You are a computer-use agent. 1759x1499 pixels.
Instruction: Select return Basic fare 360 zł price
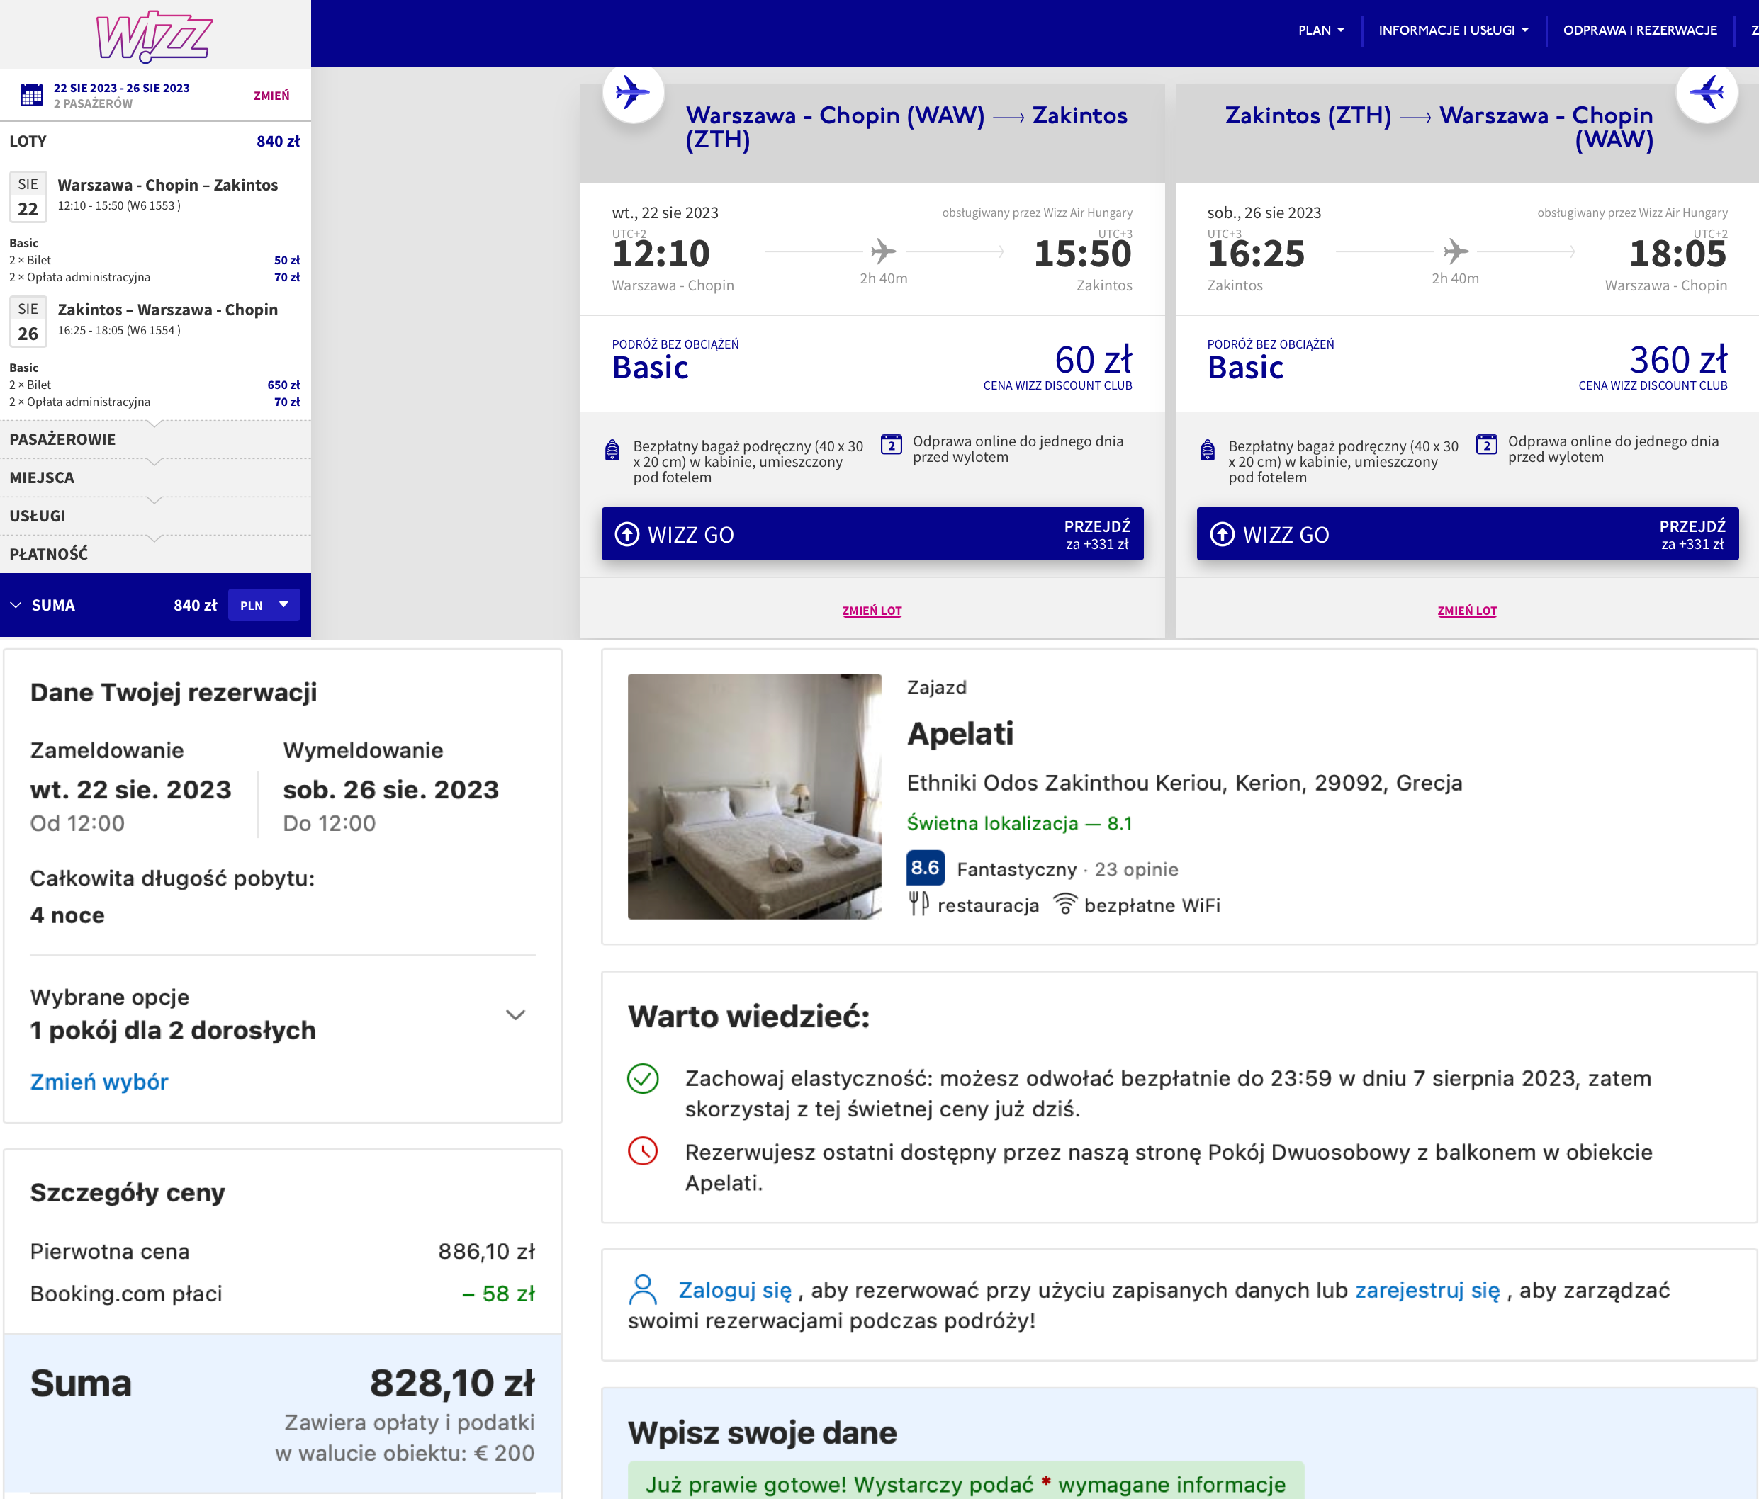[x=1677, y=359]
